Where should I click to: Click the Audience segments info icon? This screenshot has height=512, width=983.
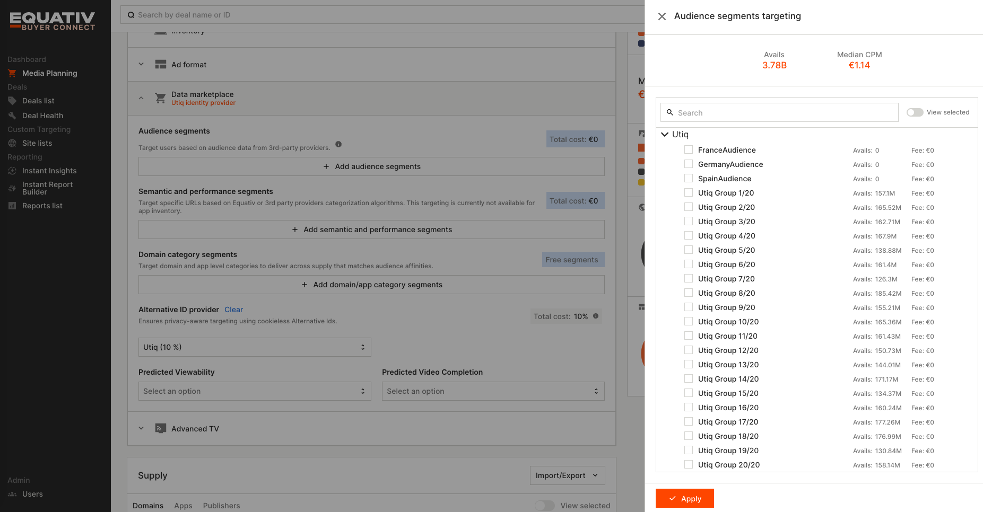tap(338, 144)
